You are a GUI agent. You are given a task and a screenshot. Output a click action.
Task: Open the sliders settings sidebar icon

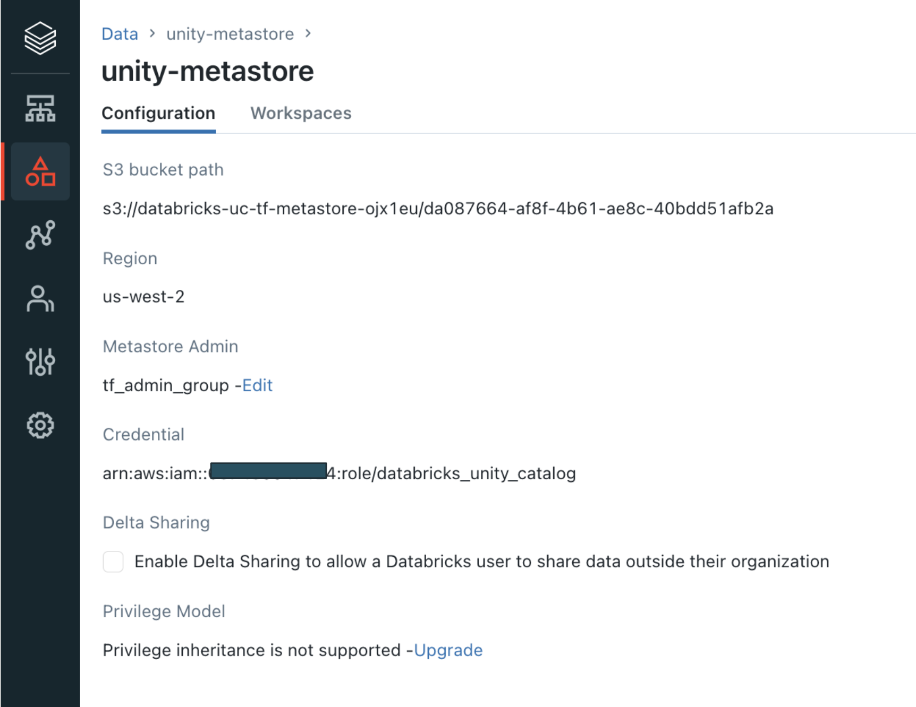point(40,362)
